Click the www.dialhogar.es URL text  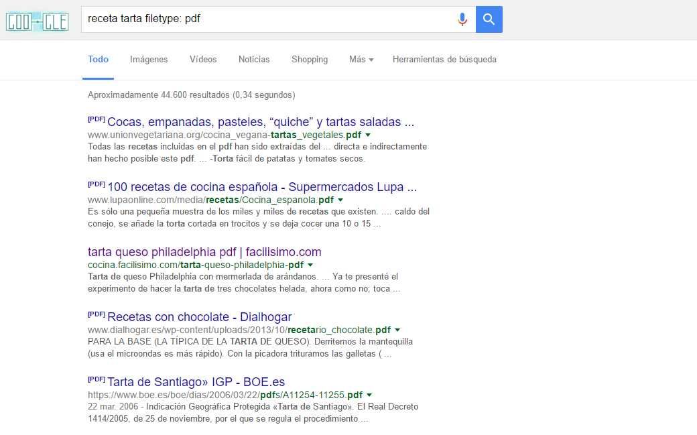[239, 330]
